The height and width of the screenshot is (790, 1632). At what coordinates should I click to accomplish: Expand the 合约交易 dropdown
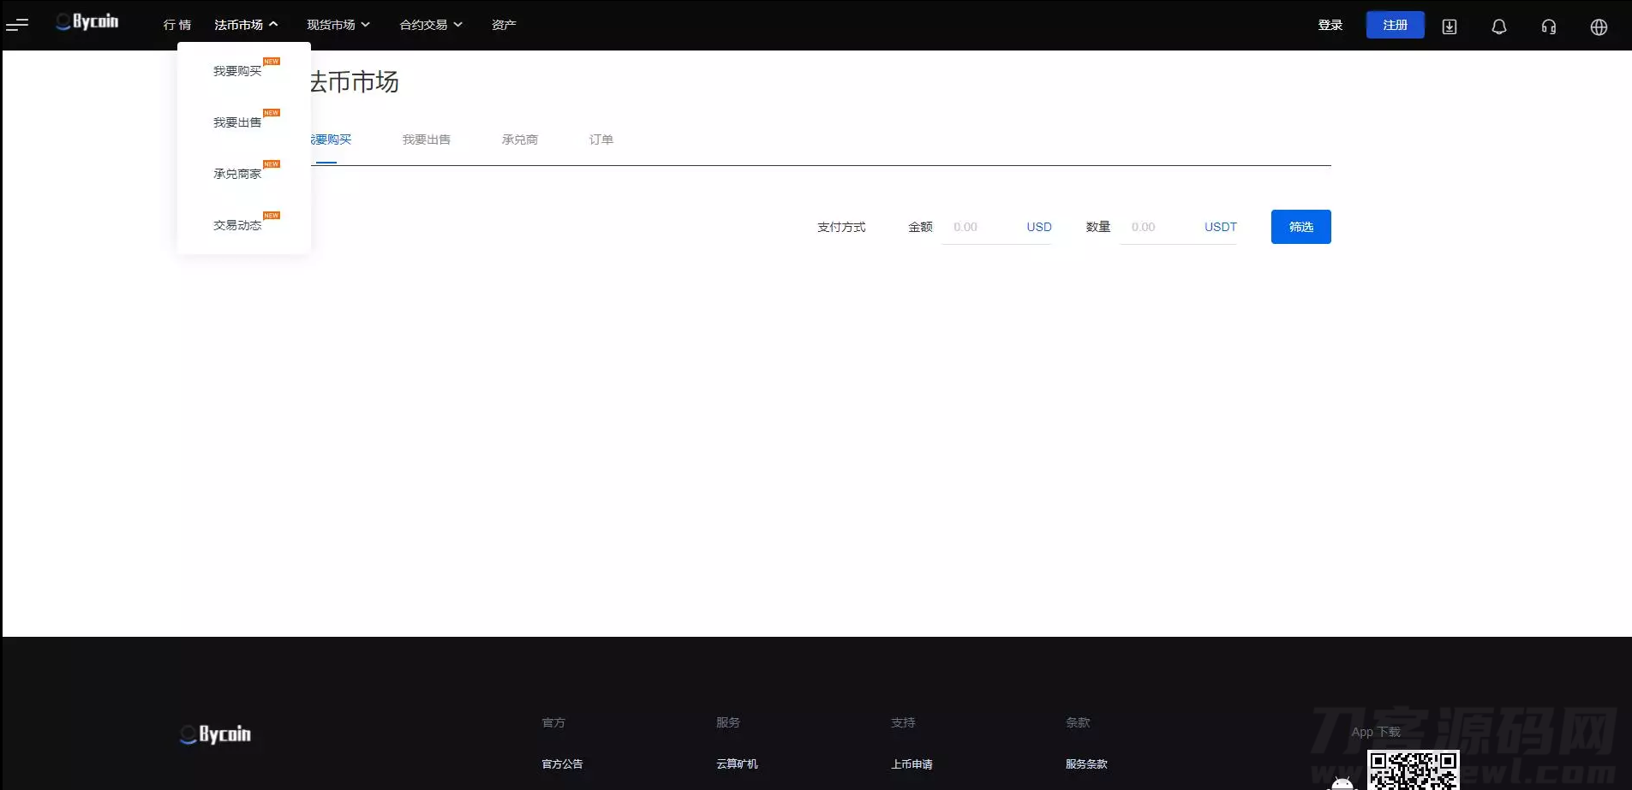pyautogui.click(x=431, y=25)
